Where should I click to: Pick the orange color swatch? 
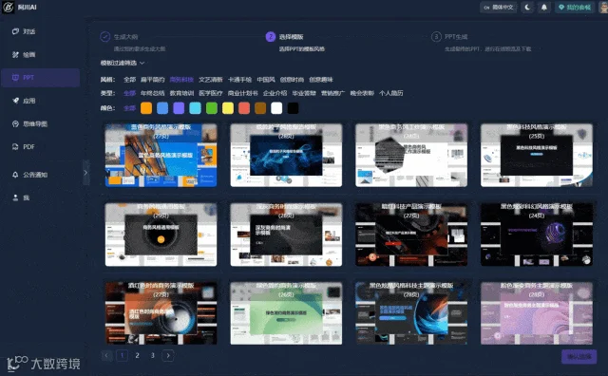tap(146, 108)
